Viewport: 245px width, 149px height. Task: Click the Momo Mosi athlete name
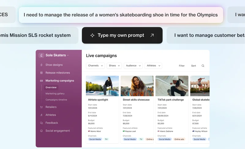[x=96, y=131]
